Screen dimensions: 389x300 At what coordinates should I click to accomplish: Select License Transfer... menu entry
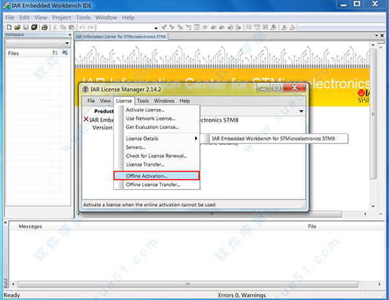(x=157, y=165)
